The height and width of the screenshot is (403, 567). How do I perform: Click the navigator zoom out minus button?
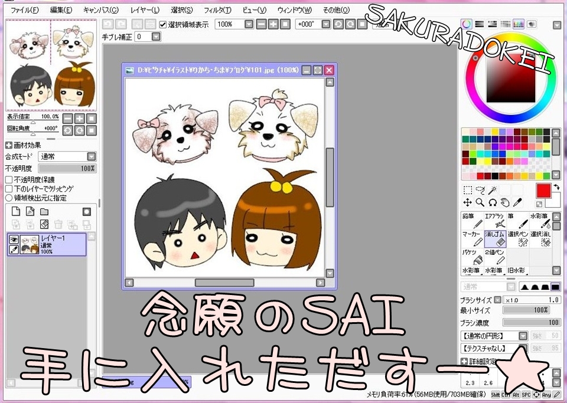tap(67, 119)
